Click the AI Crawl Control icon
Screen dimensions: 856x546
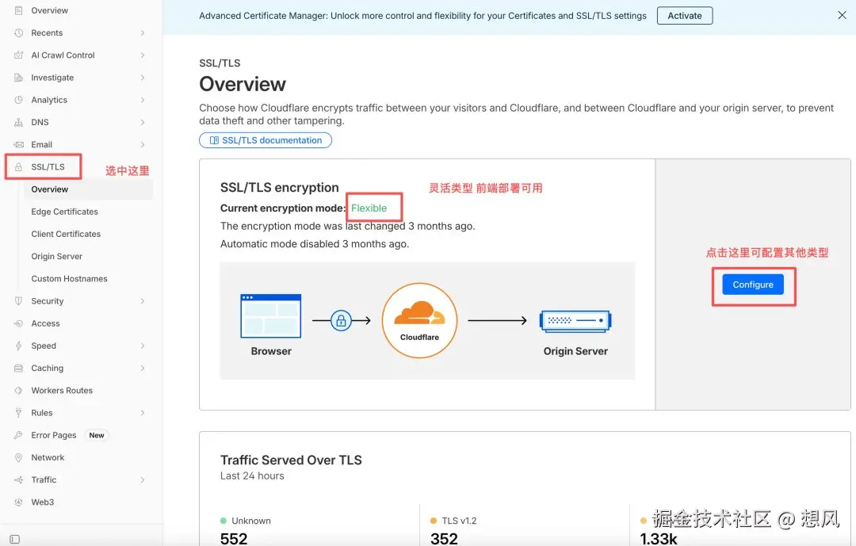click(x=18, y=55)
